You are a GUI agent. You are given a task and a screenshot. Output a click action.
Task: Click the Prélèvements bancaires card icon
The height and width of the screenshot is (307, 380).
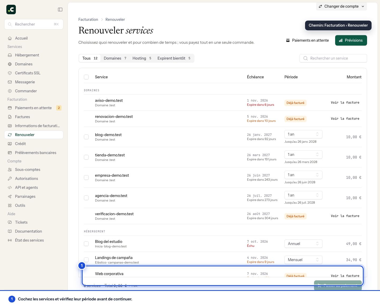click(x=10, y=153)
